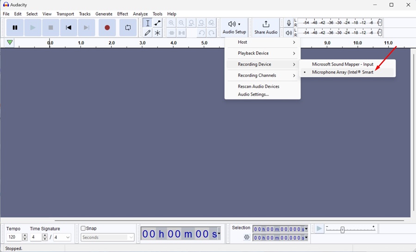Click the speaker playback meter icon
This screenshot has height=252, width=416.
[x=288, y=33]
